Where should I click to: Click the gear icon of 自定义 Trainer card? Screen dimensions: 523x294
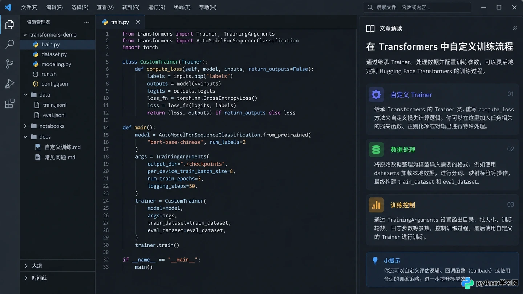[x=376, y=95]
